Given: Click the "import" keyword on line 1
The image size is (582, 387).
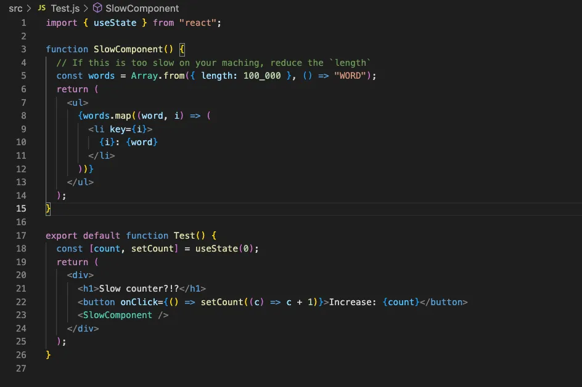Looking at the screenshot, I should tap(62, 23).
